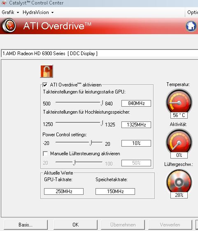This screenshot has width=198, height=231.
Task: Open the HydraVision dropdown menu
Action: click(38, 12)
